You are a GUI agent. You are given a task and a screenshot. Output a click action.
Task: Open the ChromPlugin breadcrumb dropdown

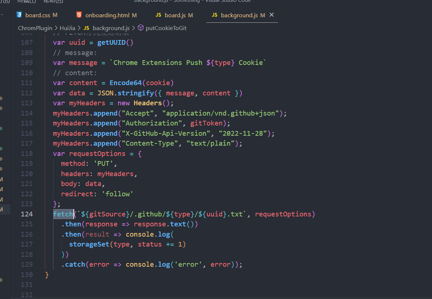coord(35,28)
